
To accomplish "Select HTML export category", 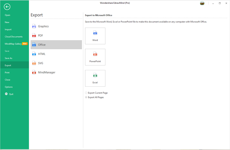I will 56,54.
